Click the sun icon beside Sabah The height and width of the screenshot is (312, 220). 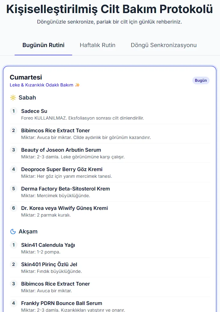(x=13, y=98)
